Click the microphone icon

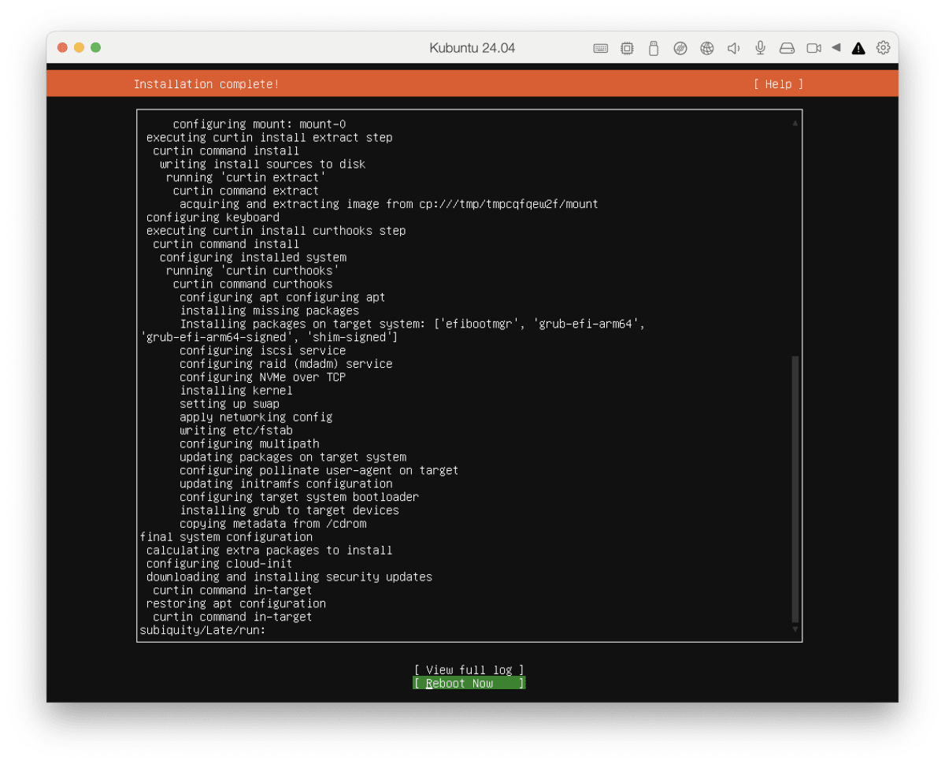(x=760, y=48)
